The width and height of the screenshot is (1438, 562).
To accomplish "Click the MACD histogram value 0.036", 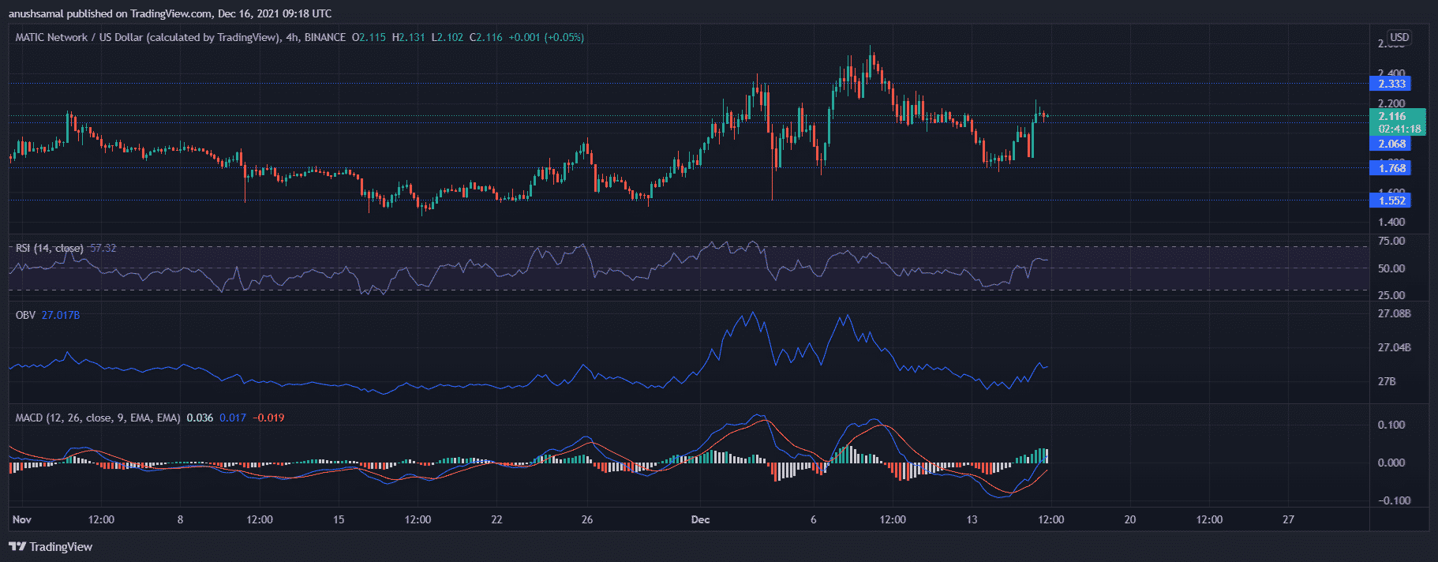I will point(200,418).
